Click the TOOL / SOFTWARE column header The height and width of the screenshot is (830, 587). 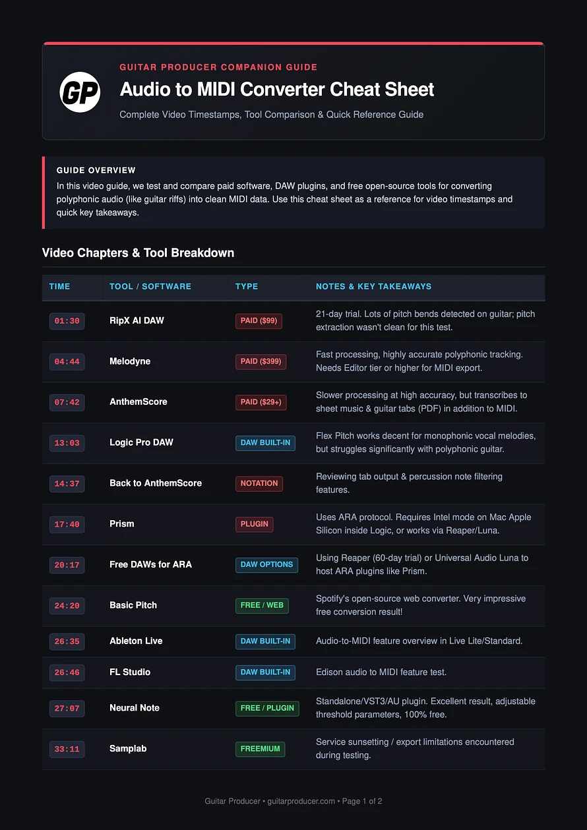pyautogui.click(x=150, y=287)
